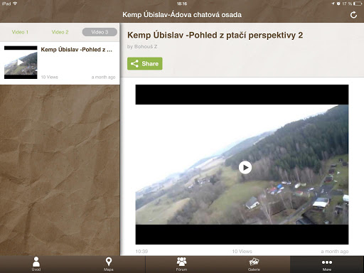The height and width of the screenshot is (273, 364).
Task: Switch to Video 2 tab
Action: 60,32
